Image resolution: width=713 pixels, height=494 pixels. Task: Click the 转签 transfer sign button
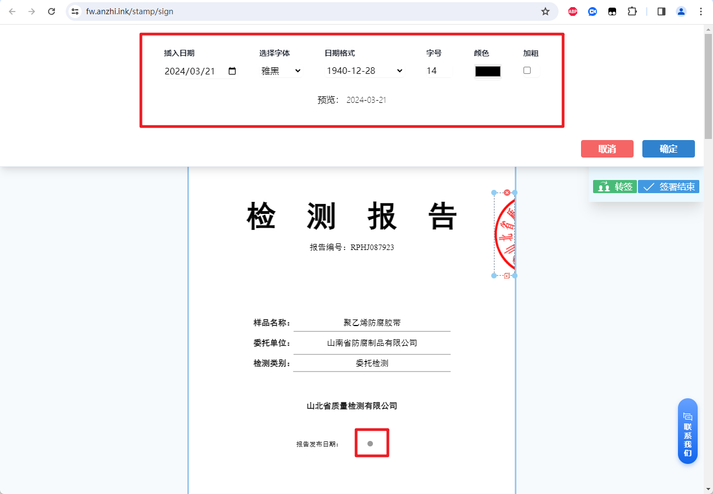(614, 187)
